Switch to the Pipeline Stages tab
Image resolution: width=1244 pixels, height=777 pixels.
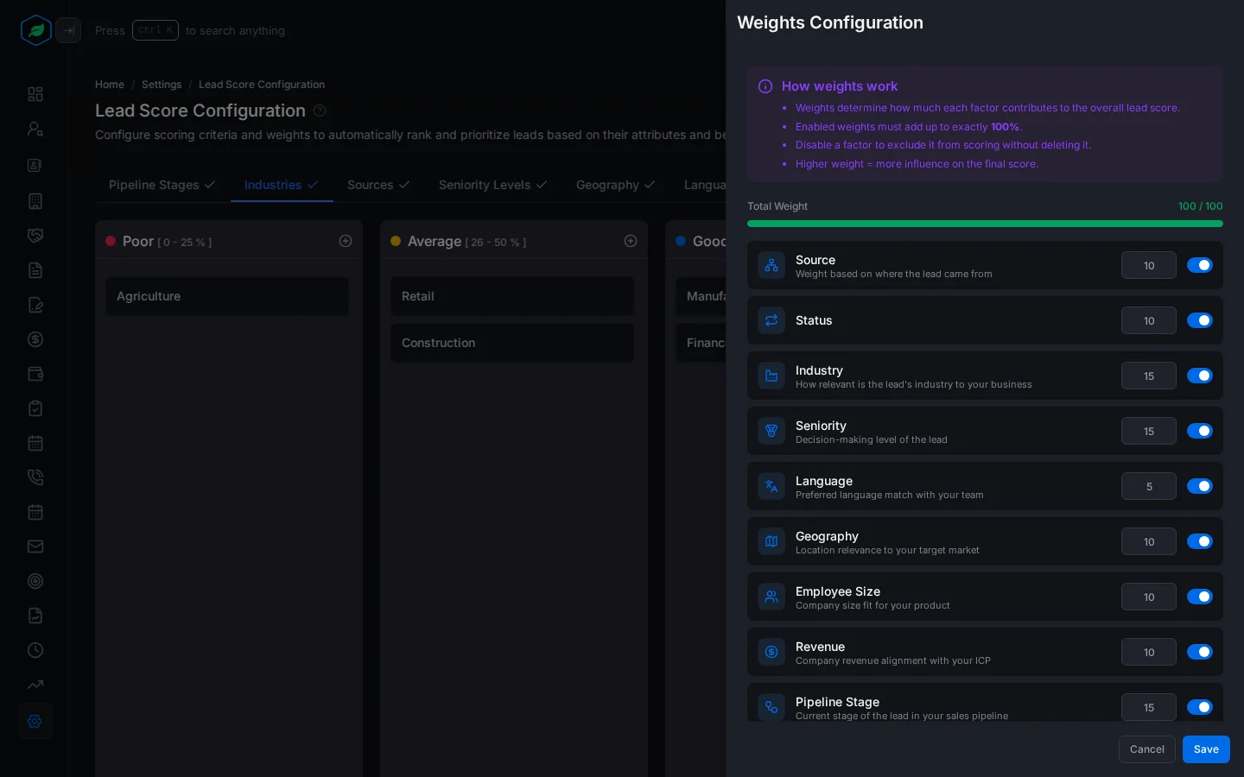(162, 185)
